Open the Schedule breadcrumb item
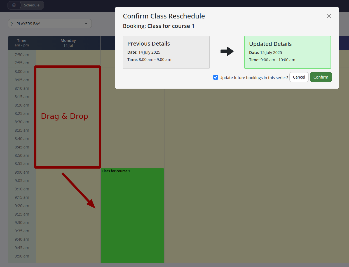The width and height of the screenshot is (349, 267). point(32,5)
